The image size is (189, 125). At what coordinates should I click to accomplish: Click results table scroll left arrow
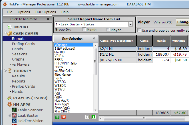101,118
